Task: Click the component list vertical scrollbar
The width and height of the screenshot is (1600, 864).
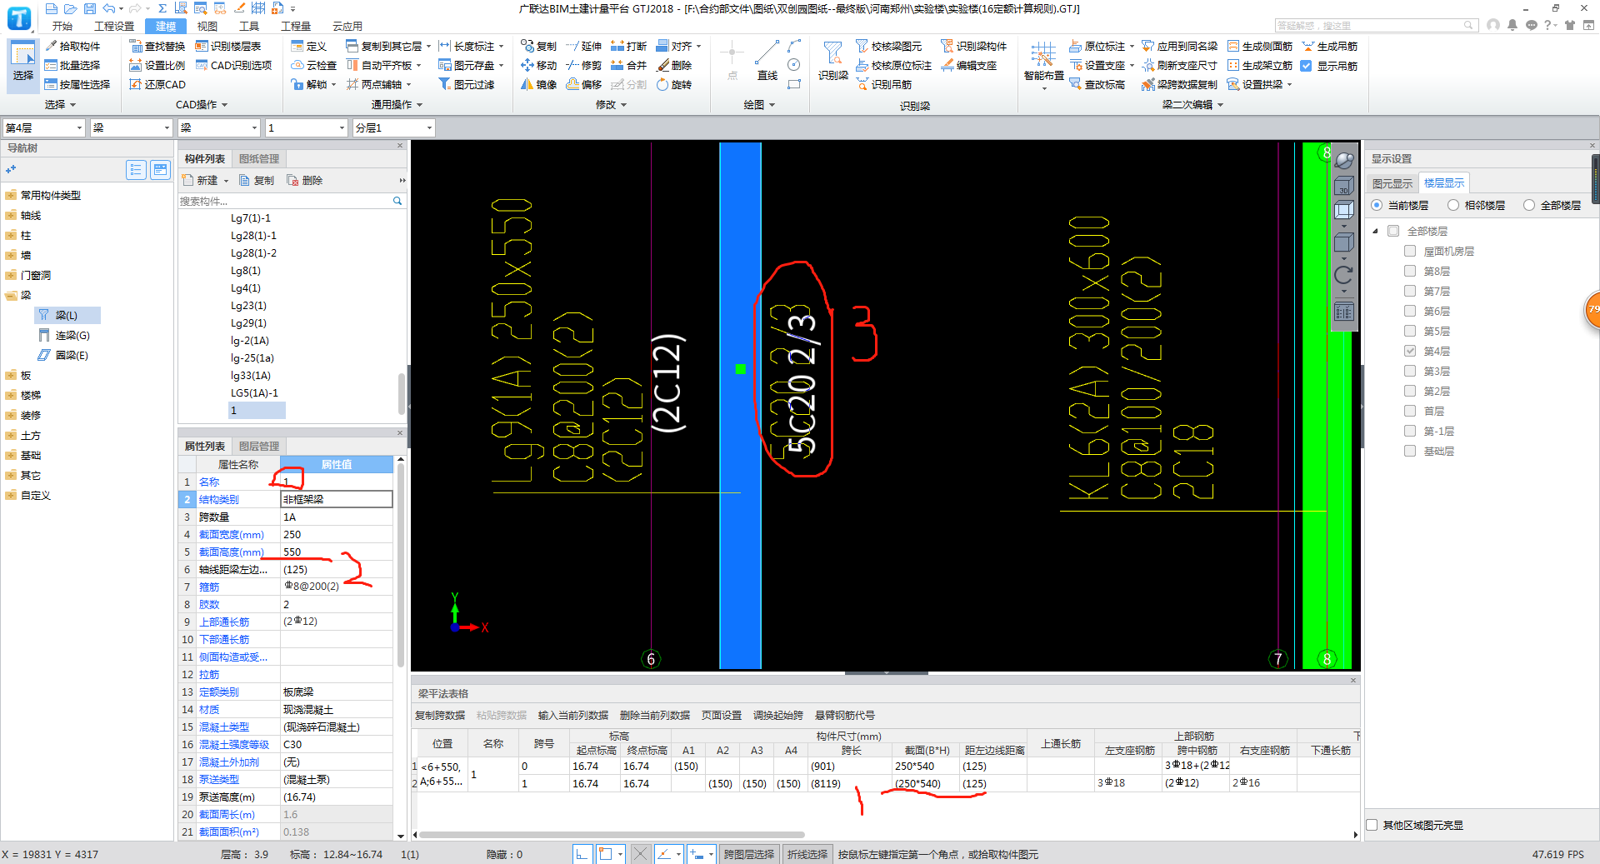Action: [x=402, y=393]
